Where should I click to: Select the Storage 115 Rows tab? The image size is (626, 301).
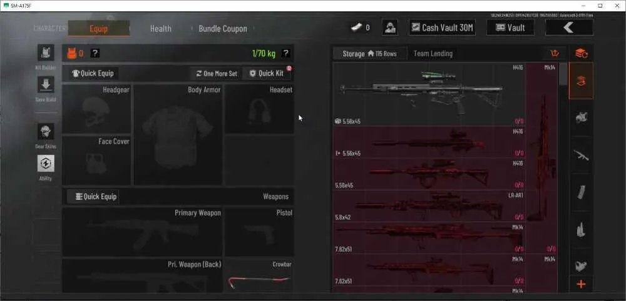coord(369,53)
